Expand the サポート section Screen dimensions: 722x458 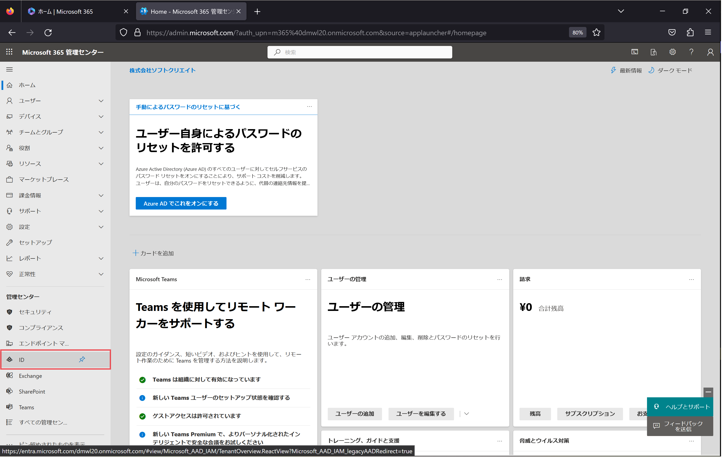[x=101, y=211]
